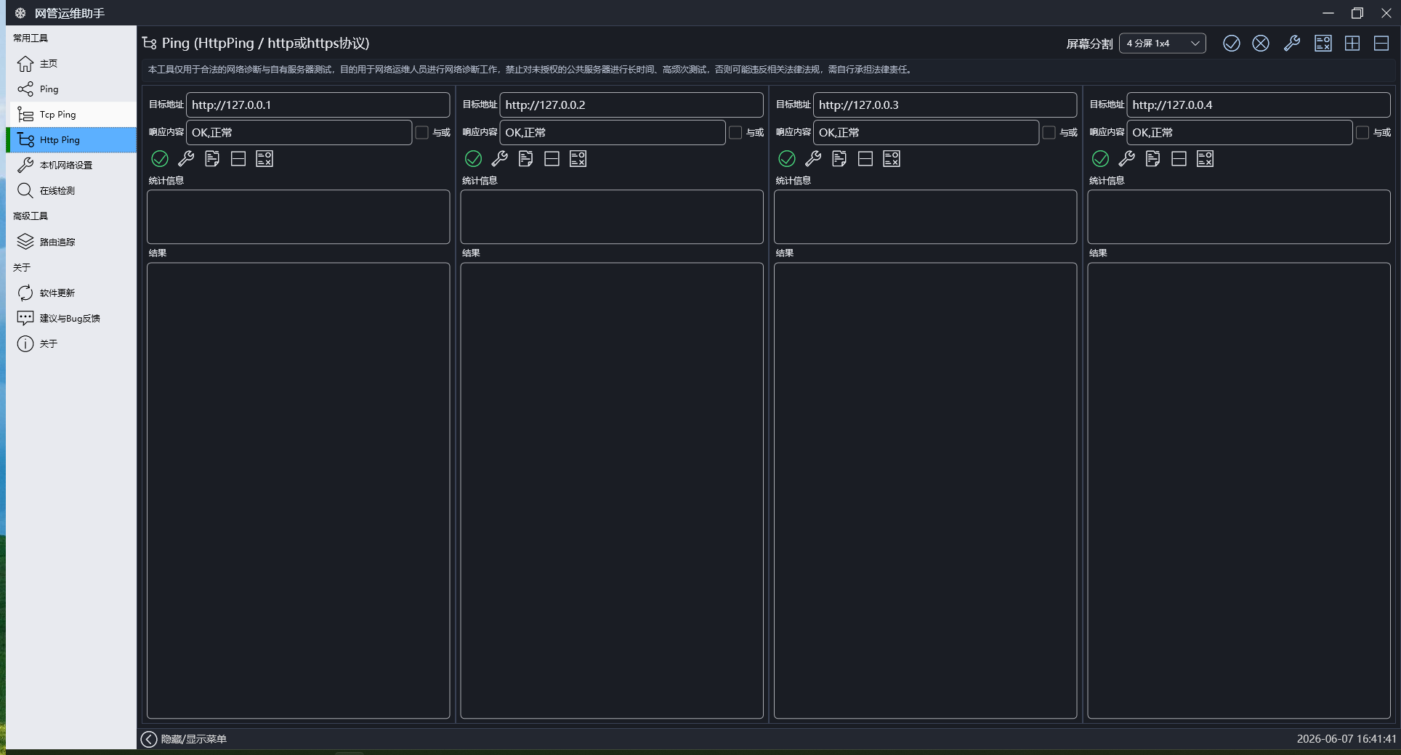The width and height of the screenshot is (1401, 755).
Task: Open wrench settings in the 127.0.0.4 panel
Action: click(x=1126, y=158)
